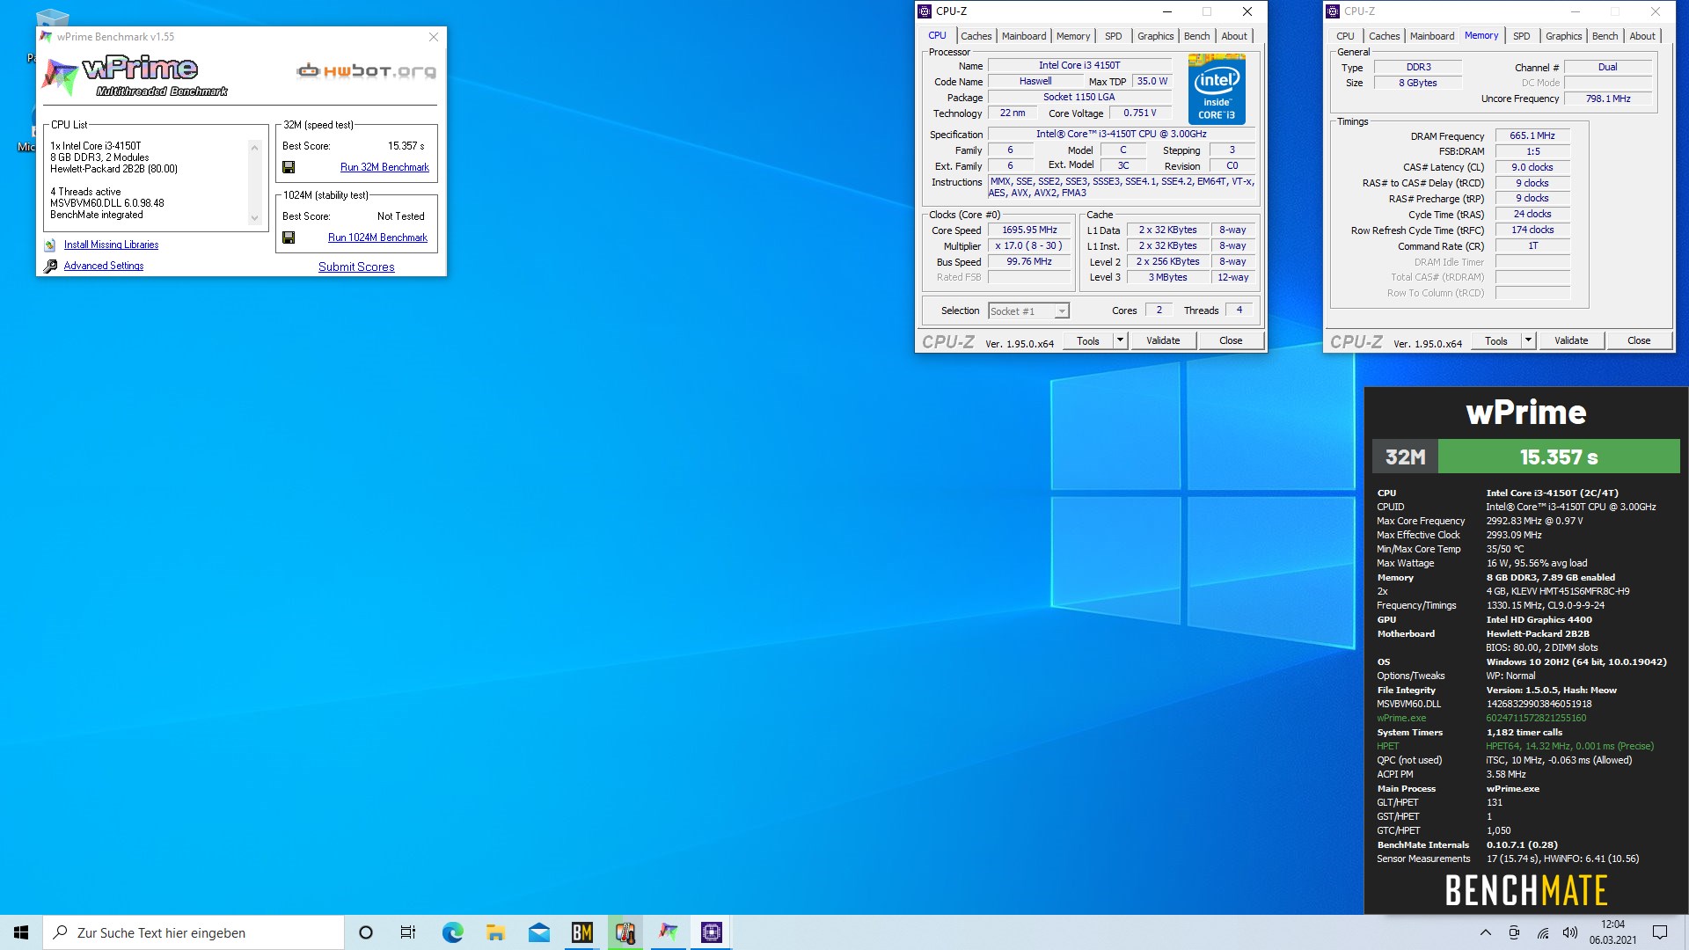The height and width of the screenshot is (950, 1689).
Task: Click the save icon beside Run 1024M Benchmark
Action: point(289,237)
